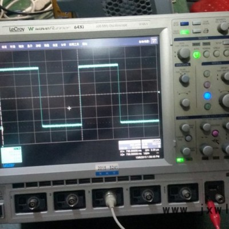Open the last menu item in the menu bar
This screenshot has width=229, height=229.
(x=85, y=44)
